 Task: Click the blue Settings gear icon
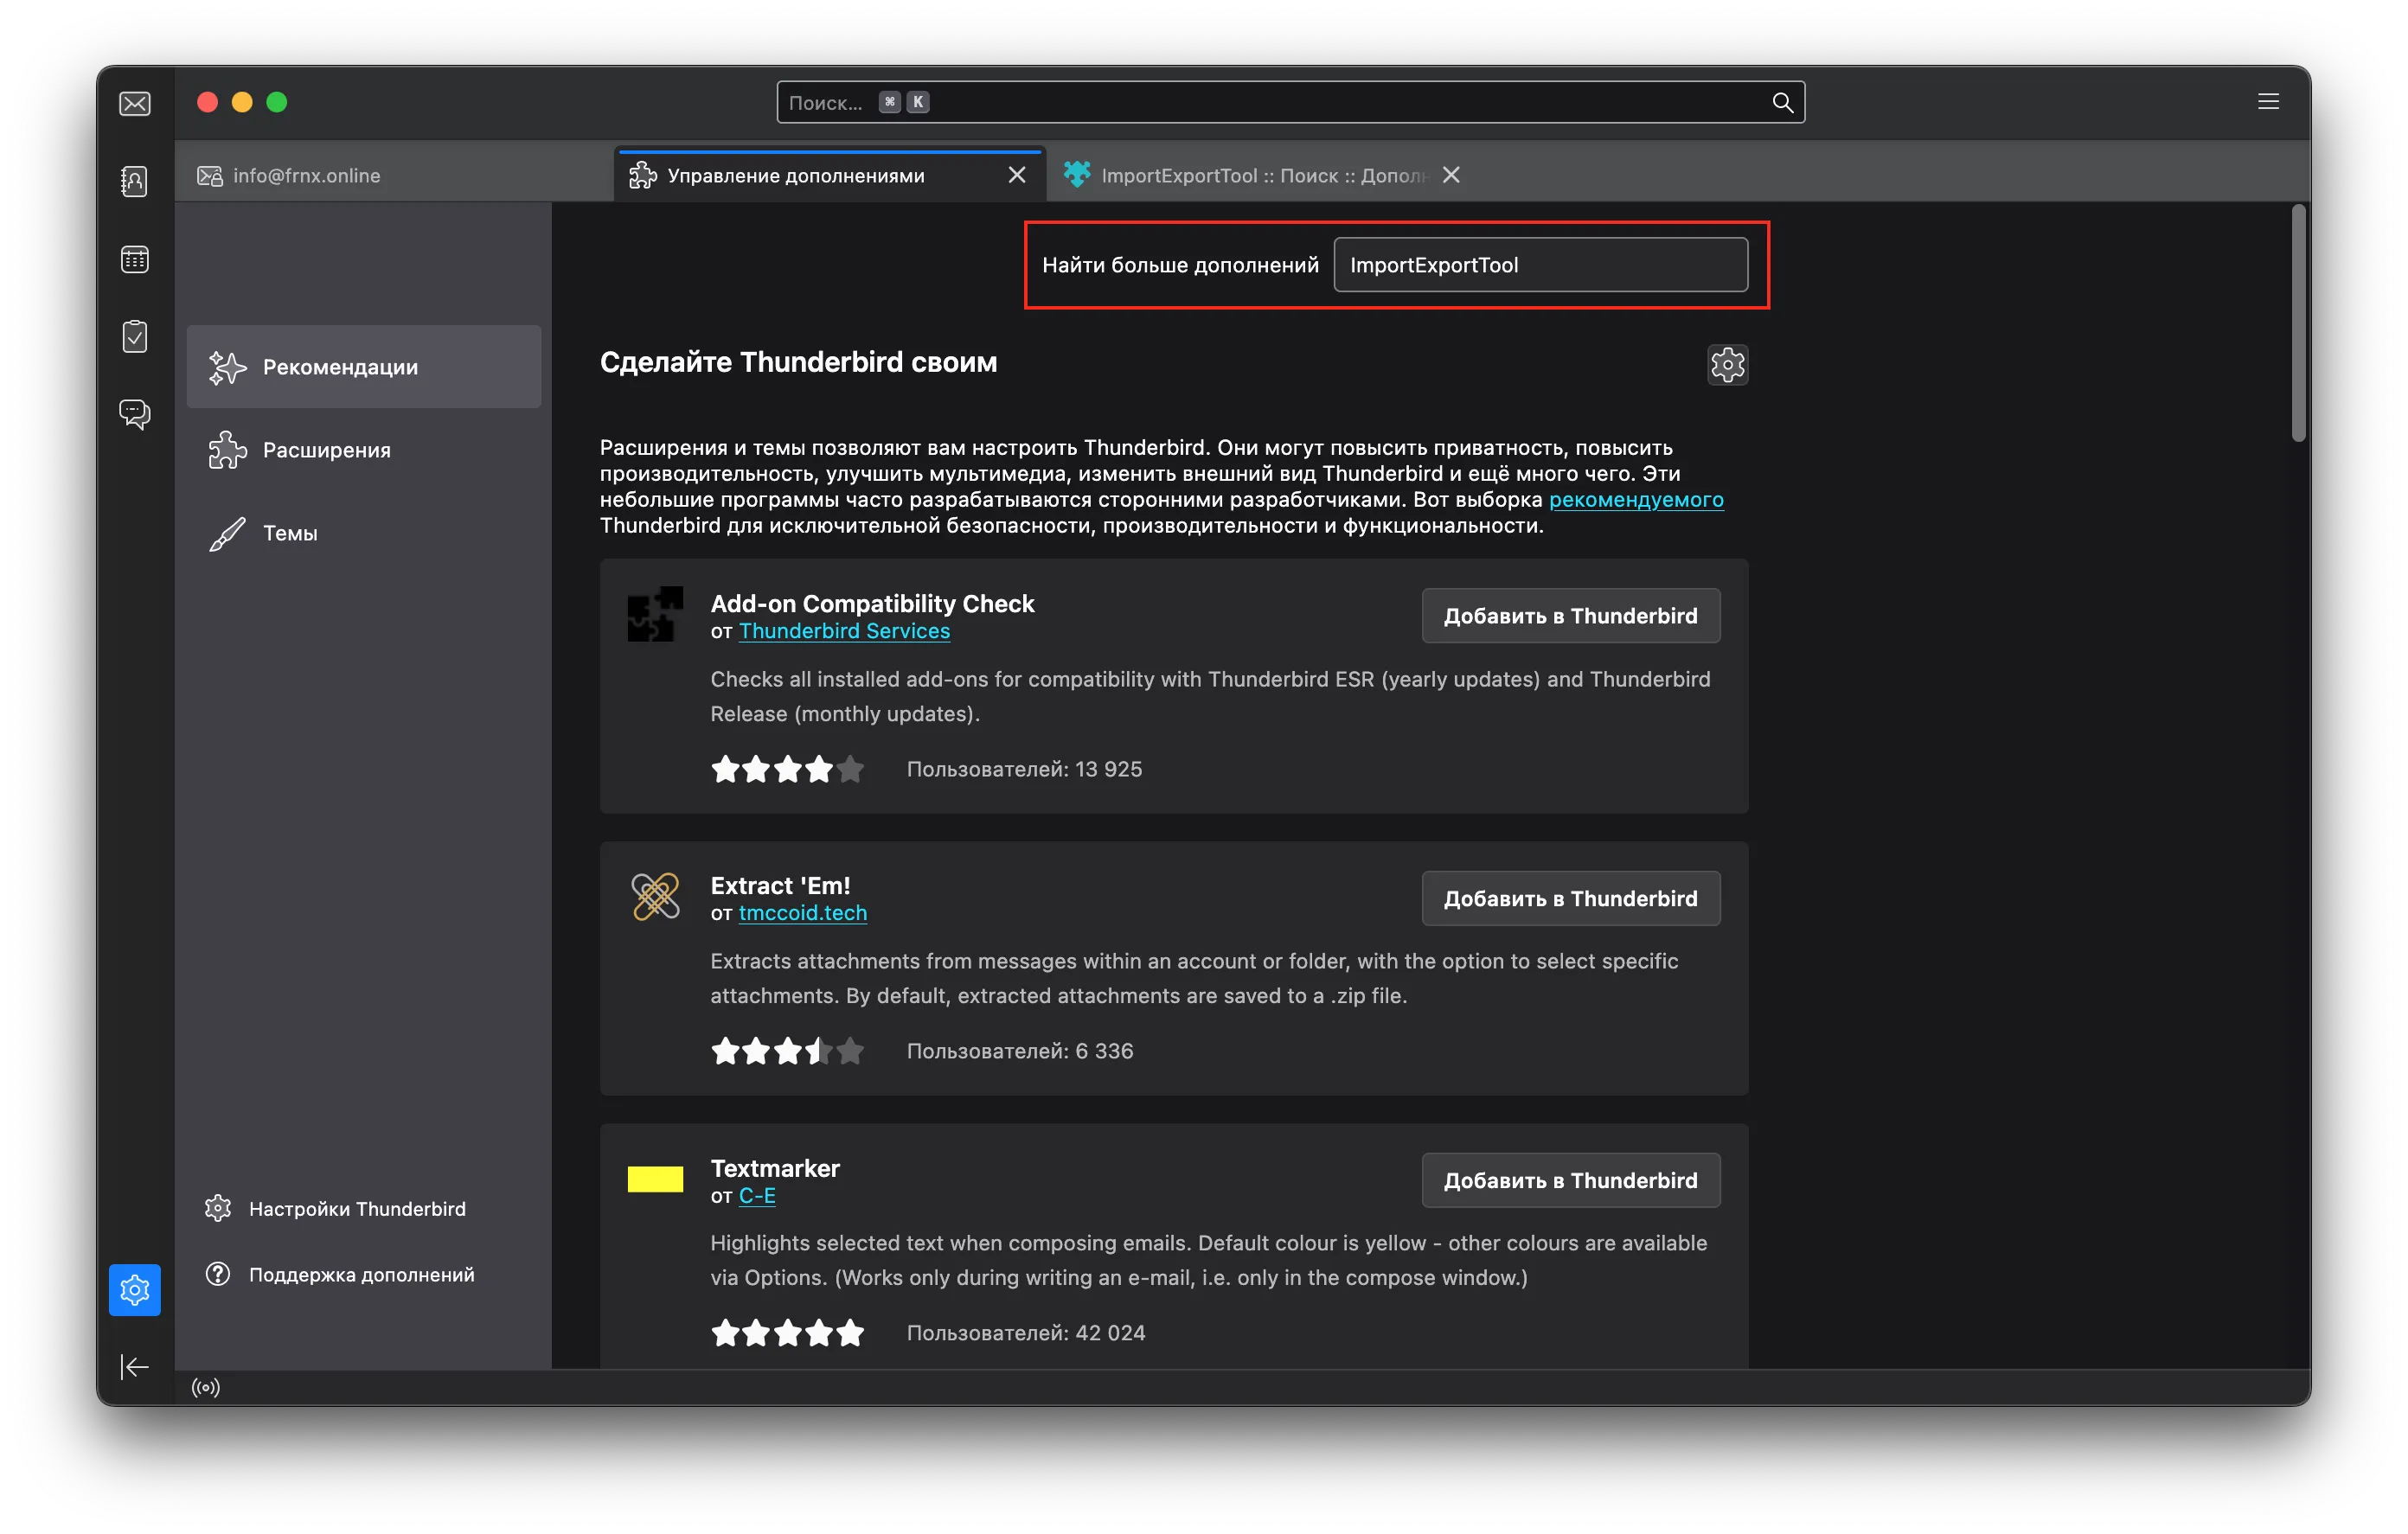(135, 1290)
